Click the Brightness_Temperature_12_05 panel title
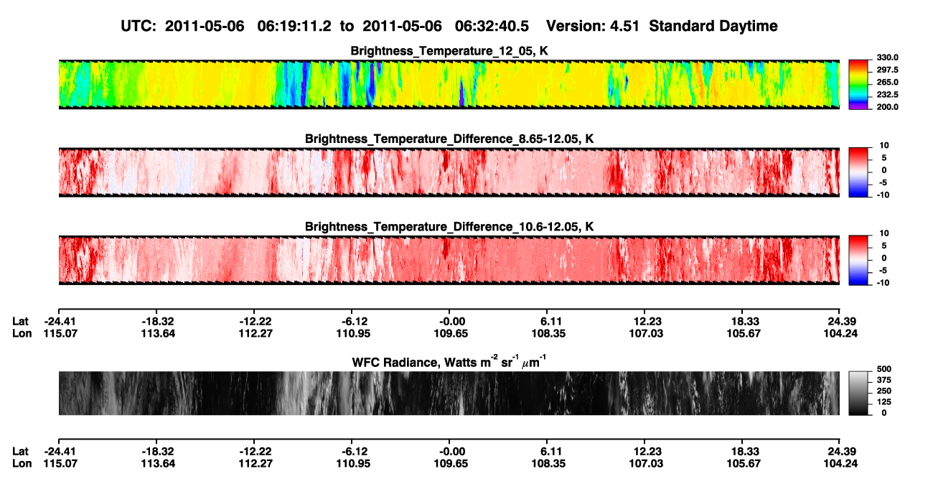The width and height of the screenshot is (933, 479). click(x=449, y=51)
